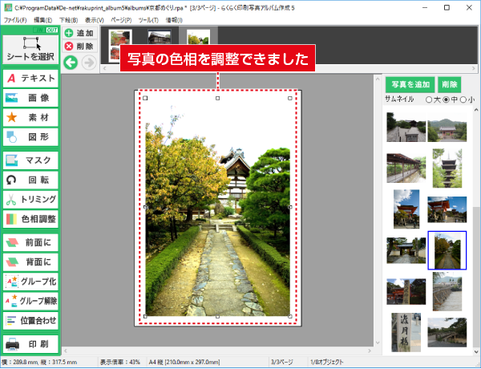481x369 pixels.
Task: Click the 写真を追加 add photo button
Action: tap(410, 84)
